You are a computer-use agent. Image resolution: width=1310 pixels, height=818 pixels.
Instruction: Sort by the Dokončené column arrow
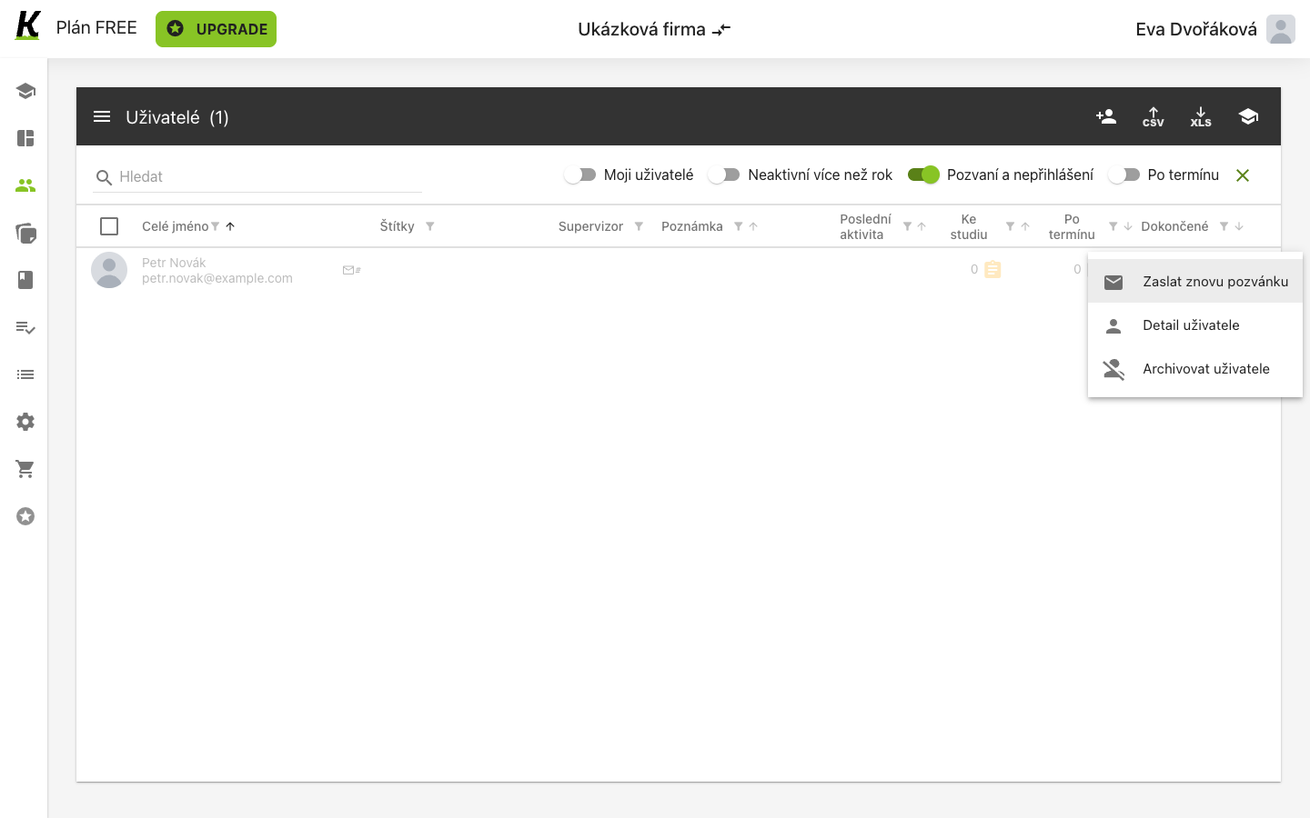click(x=1239, y=226)
